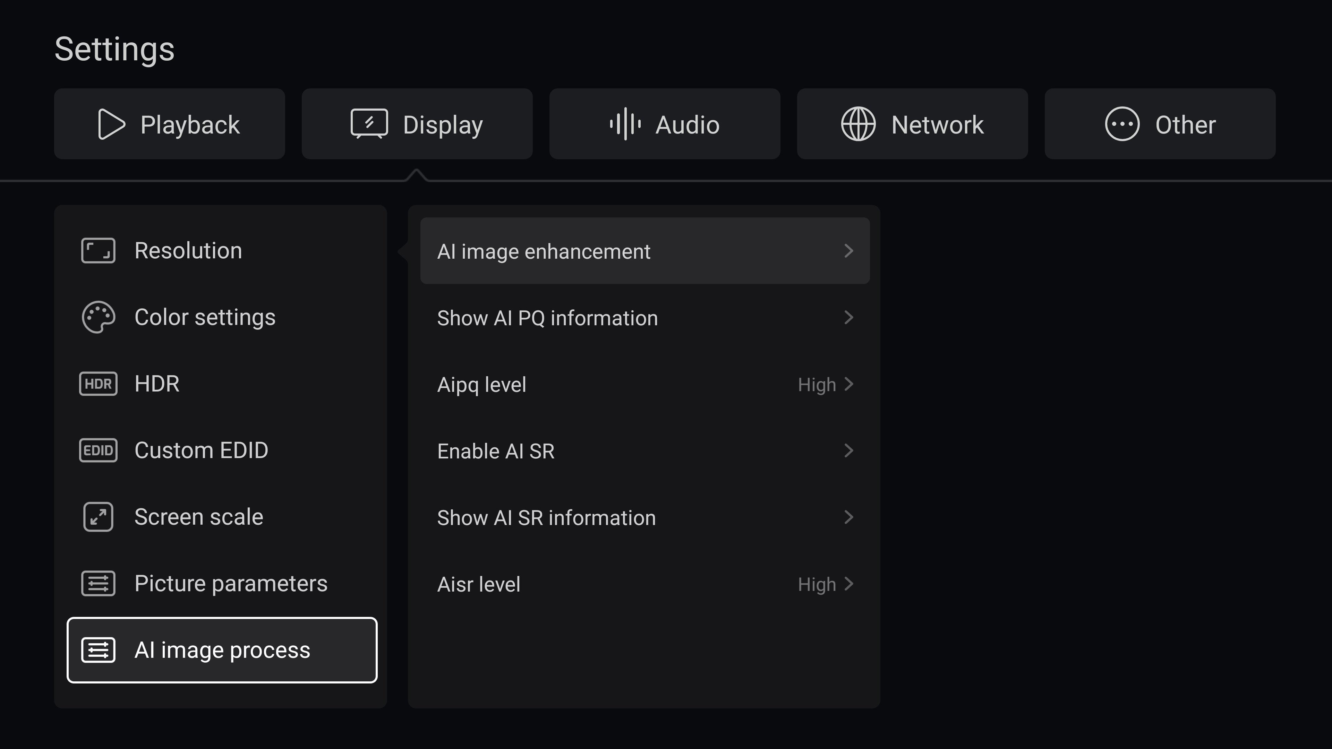
Task: Select the HDR sidebar entry
Action: [x=222, y=384]
